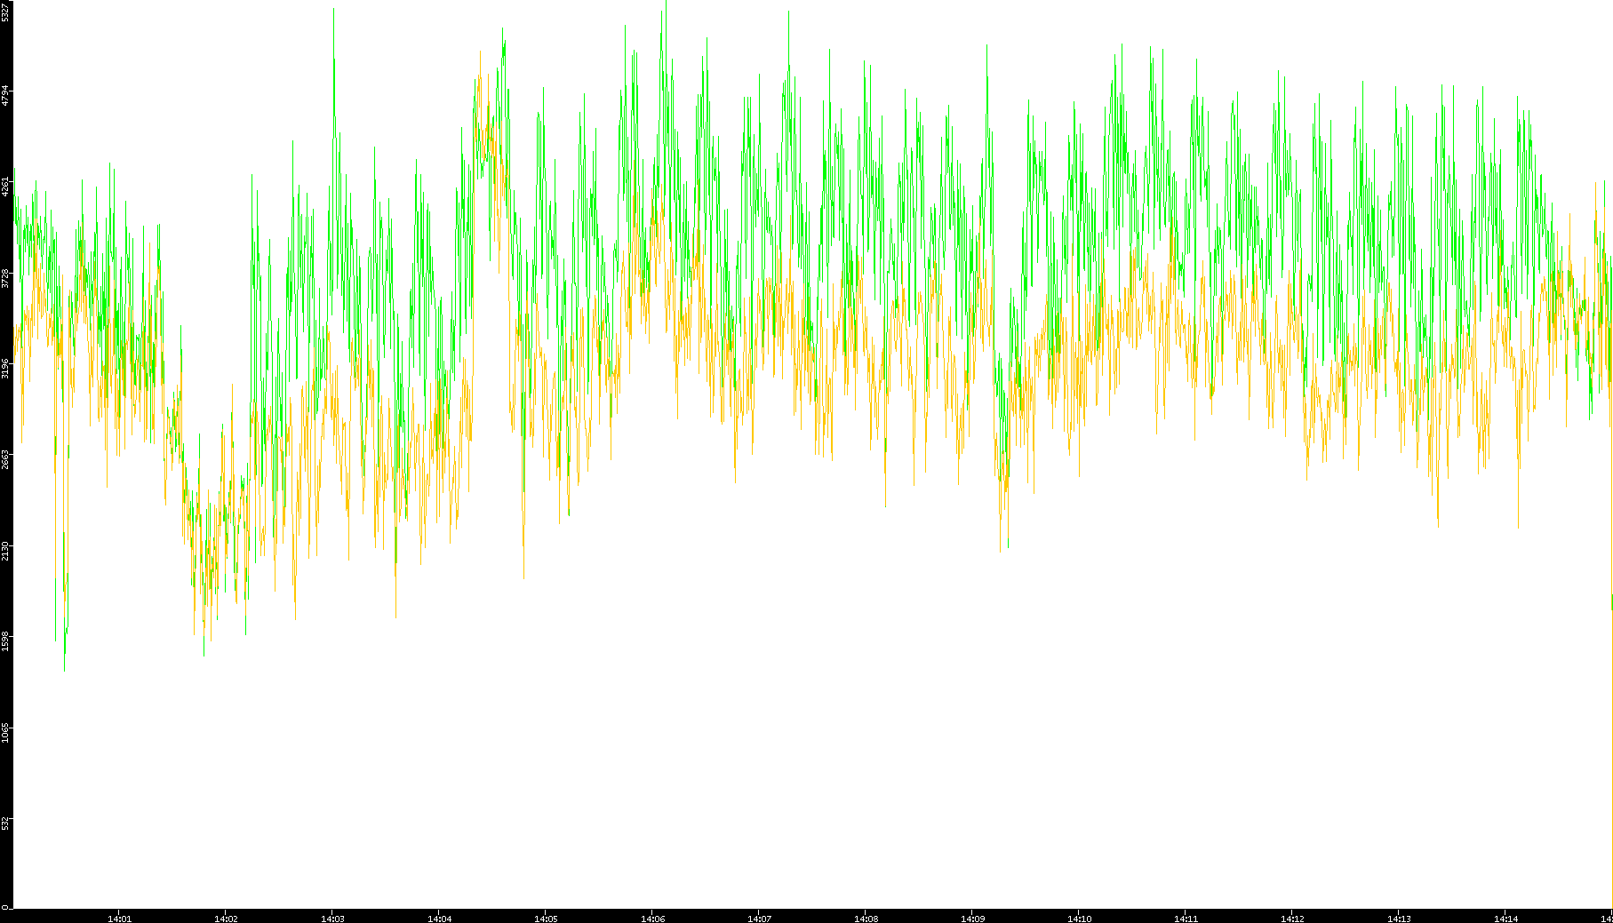
Task: Click the 3196 value on the vertical axis
Action: [5, 368]
